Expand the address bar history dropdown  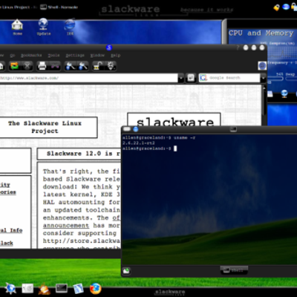(x=181, y=78)
